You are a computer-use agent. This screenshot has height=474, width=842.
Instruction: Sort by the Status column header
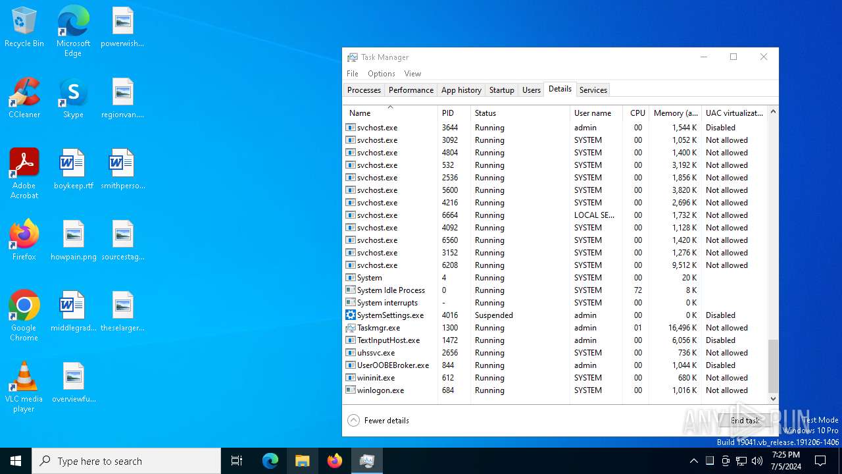coord(520,113)
